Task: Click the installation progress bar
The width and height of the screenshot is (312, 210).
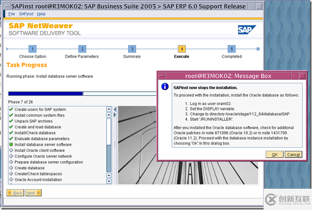Action: (x=82, y=93)
